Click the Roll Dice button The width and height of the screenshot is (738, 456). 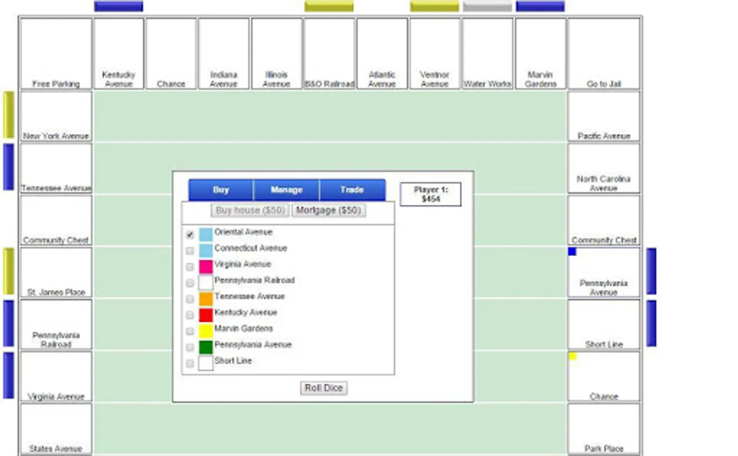click(x=323, y=388)
